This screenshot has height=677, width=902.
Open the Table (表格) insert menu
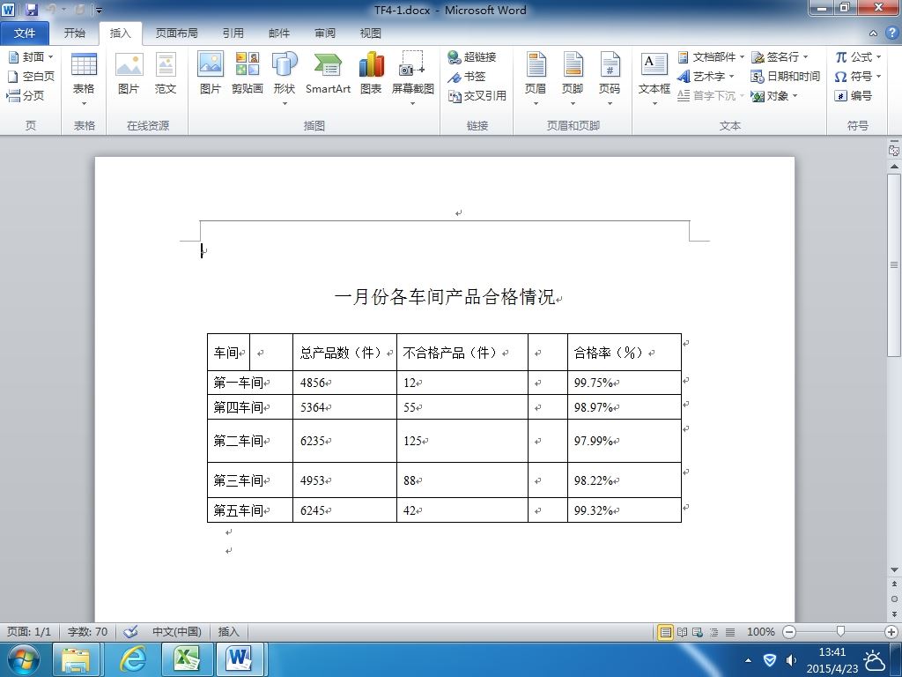pos(84,78)
